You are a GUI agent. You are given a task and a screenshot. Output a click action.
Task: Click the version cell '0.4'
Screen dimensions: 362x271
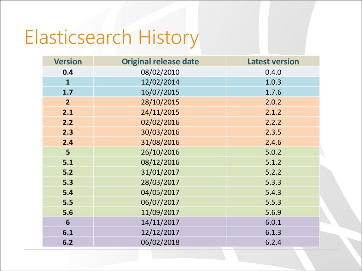[x=68, y=72]
